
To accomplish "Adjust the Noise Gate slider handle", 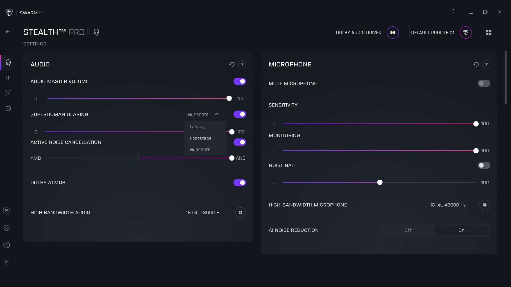I will [380, 182].
